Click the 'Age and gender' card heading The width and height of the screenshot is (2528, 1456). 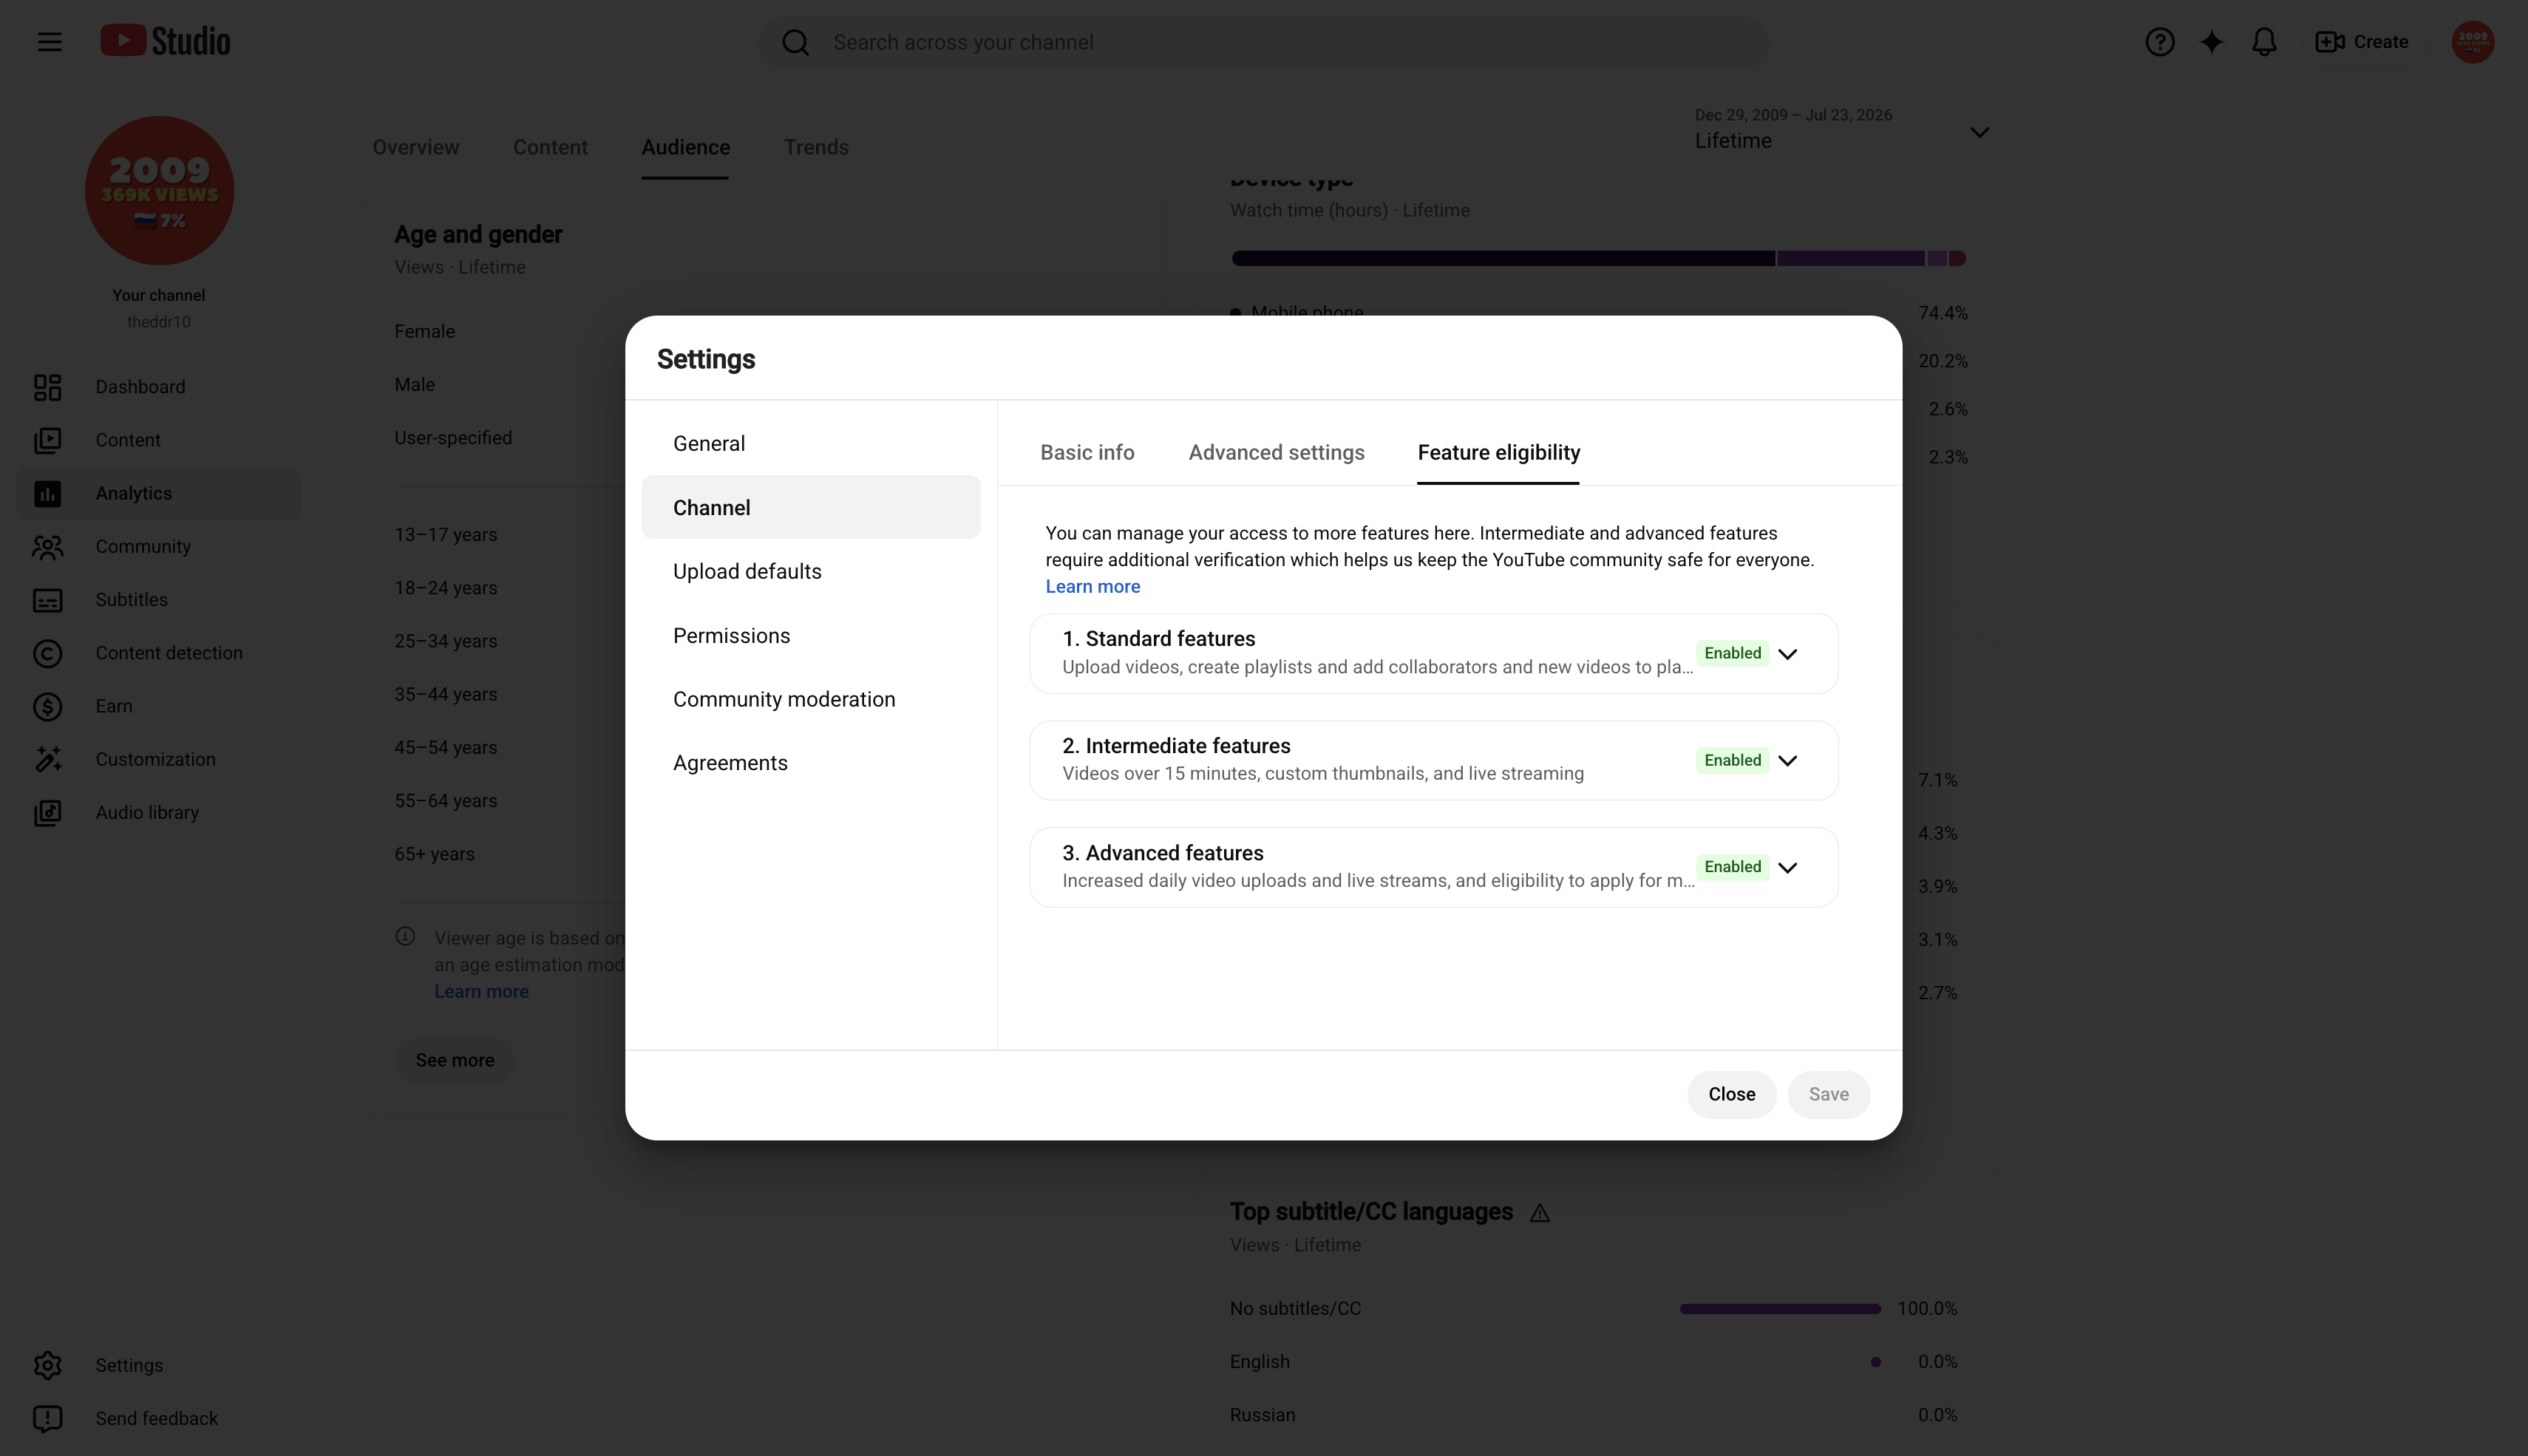[478, 234]
